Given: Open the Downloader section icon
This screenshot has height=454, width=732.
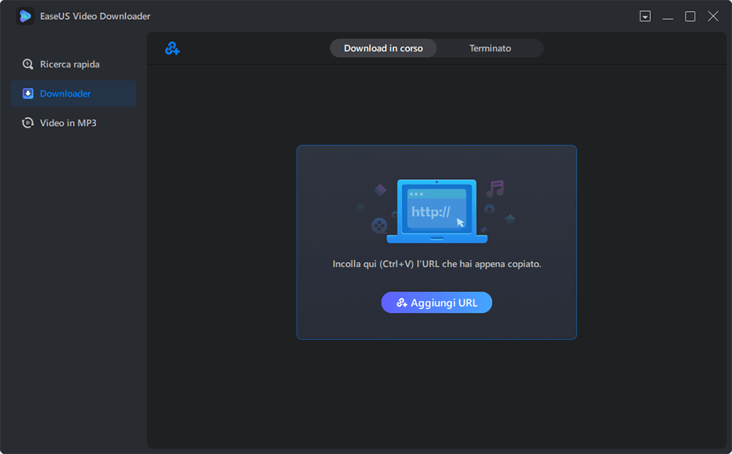Looking at the screenshot, I should pos(29,93).
